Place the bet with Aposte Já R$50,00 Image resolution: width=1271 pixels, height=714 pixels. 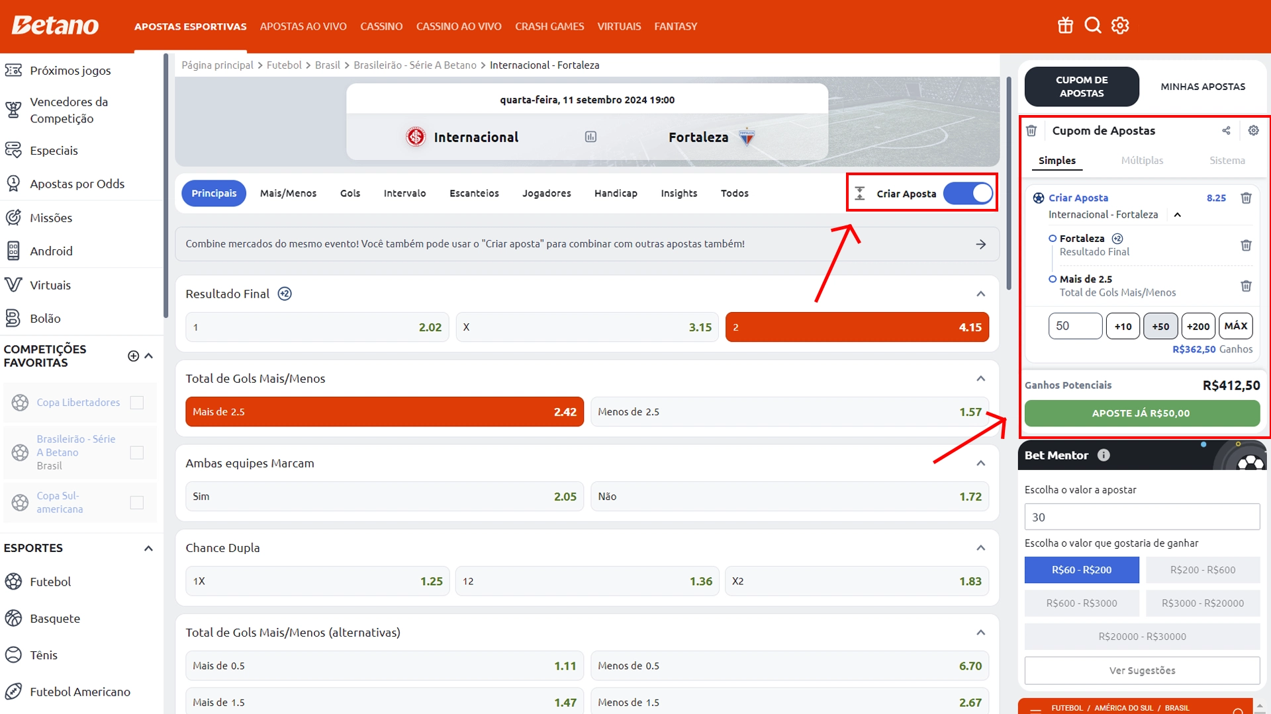pos(1142,413)
